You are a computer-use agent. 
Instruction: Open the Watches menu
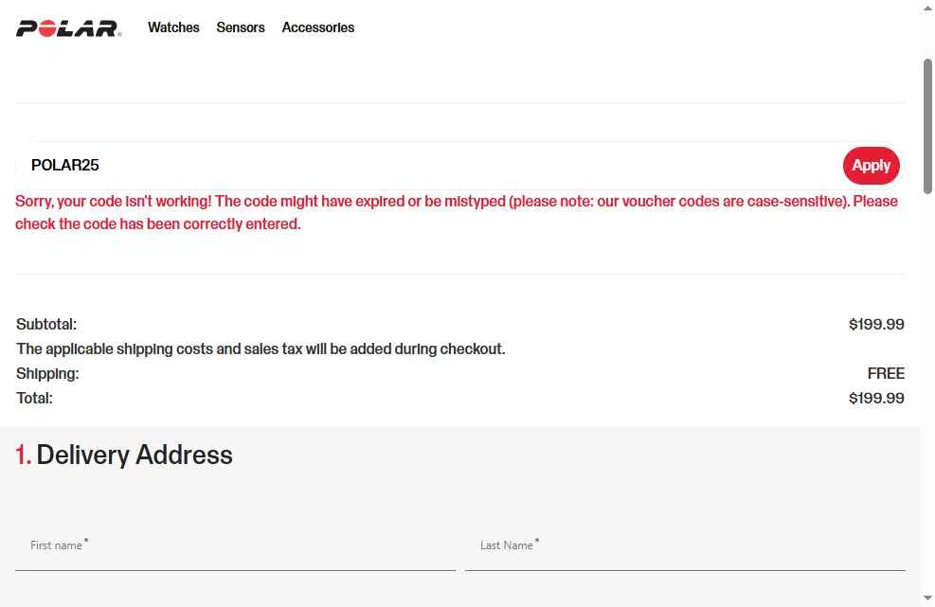(x=173, y=27)
